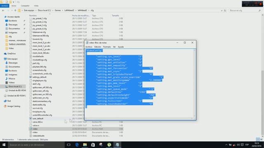Open the Store taskbar icon
The height and width of the screenshot is (148, 264).
coord(93,145)
